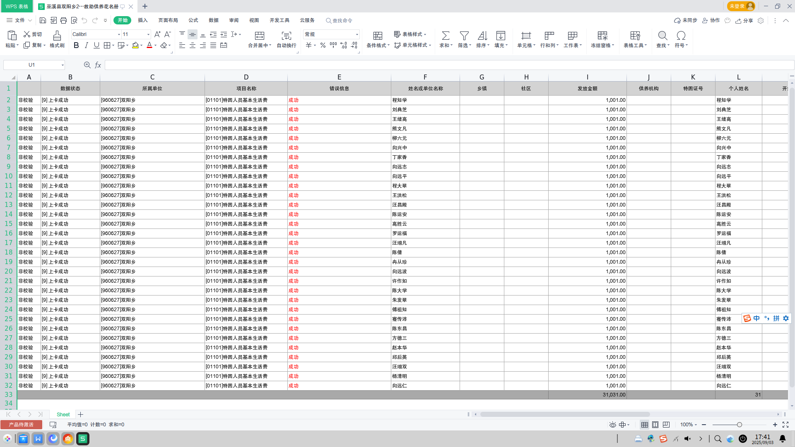This screenshot has height=447, width=795.
Task: Open the number format 常规 dropdown
Action: tap(357, 34)
